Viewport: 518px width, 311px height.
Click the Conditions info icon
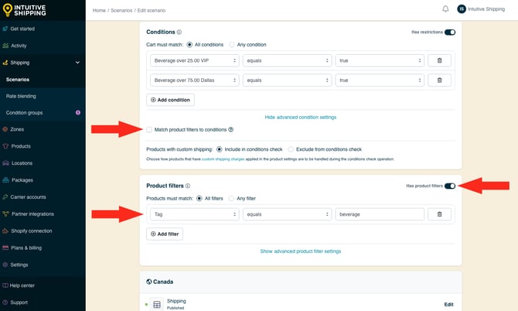(179, 32)
